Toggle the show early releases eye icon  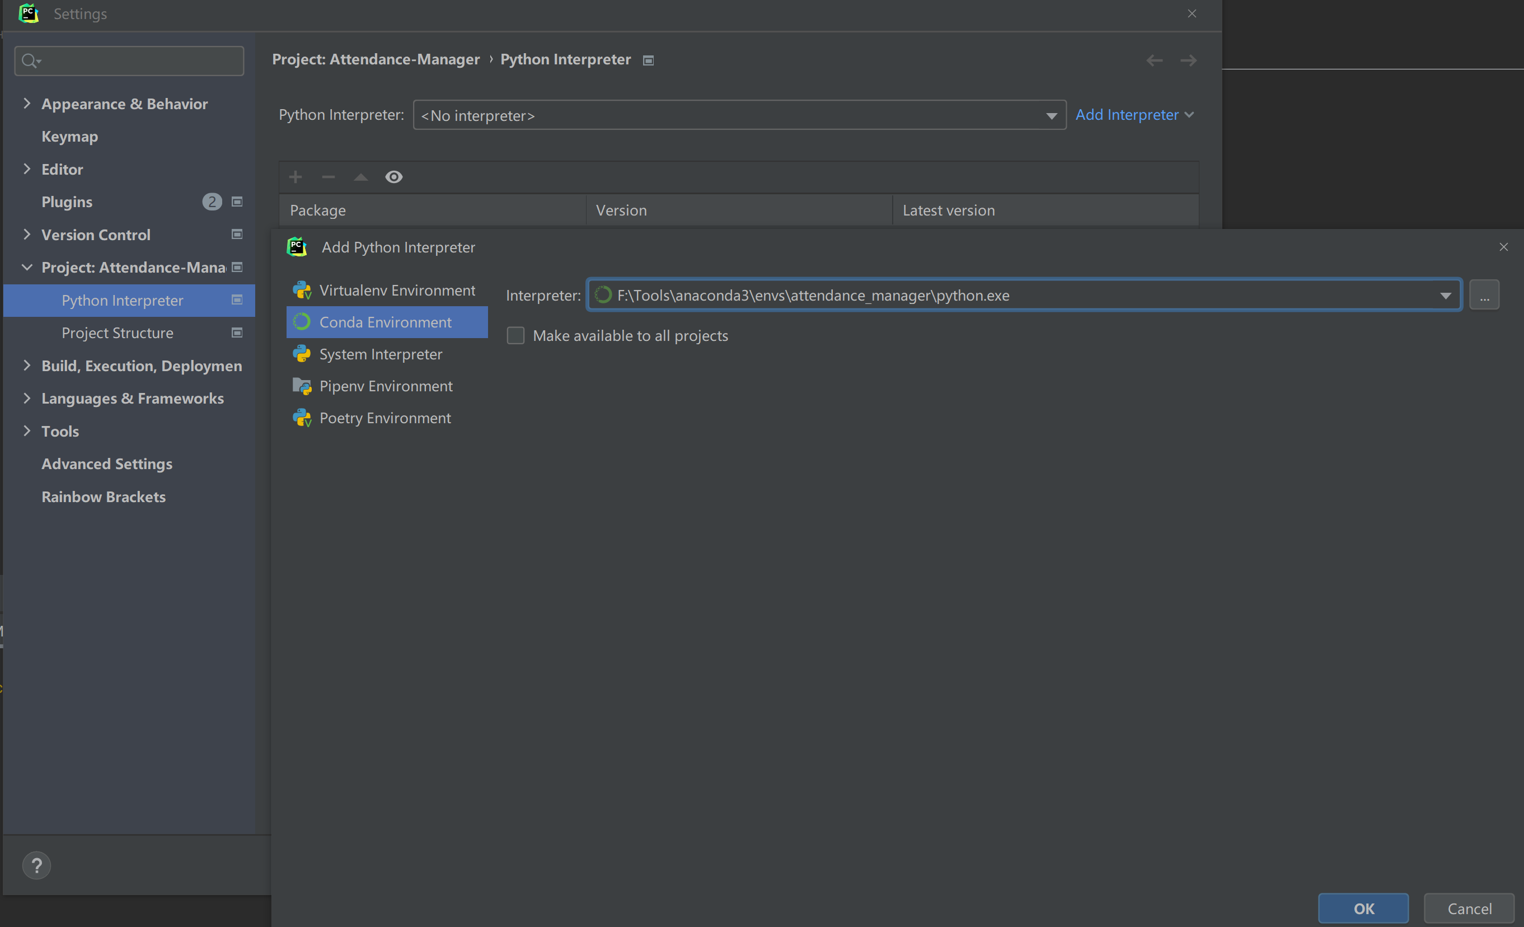(394, 177)
